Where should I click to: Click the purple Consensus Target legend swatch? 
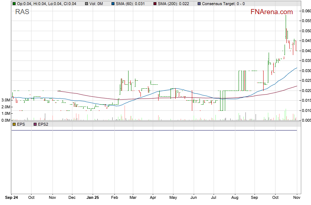point(199,4)
